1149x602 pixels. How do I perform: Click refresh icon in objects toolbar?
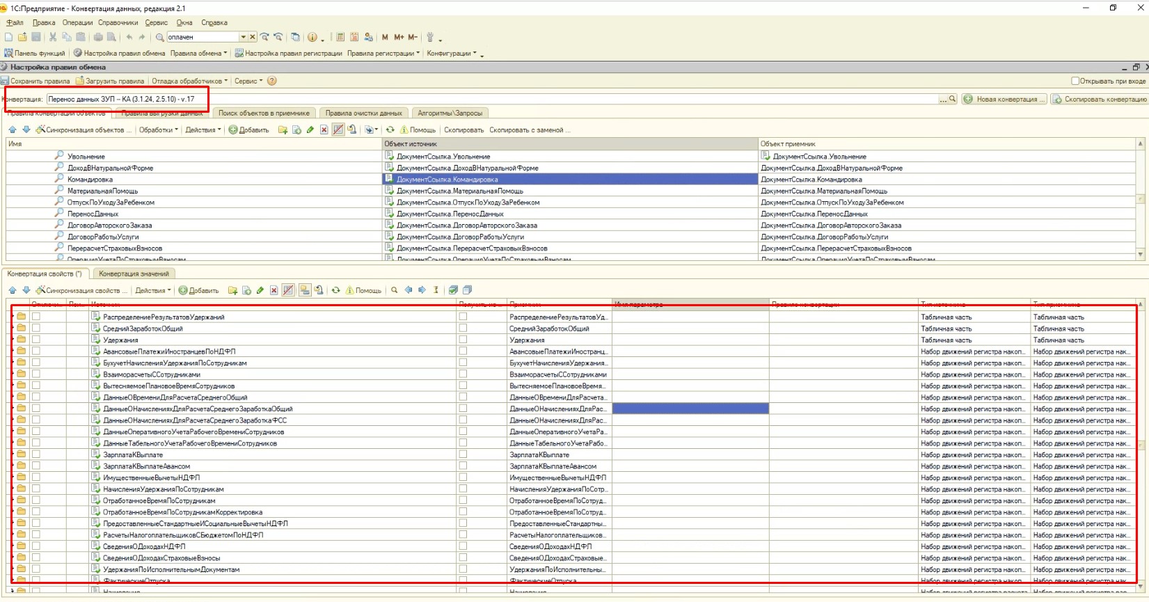(390, 129)
